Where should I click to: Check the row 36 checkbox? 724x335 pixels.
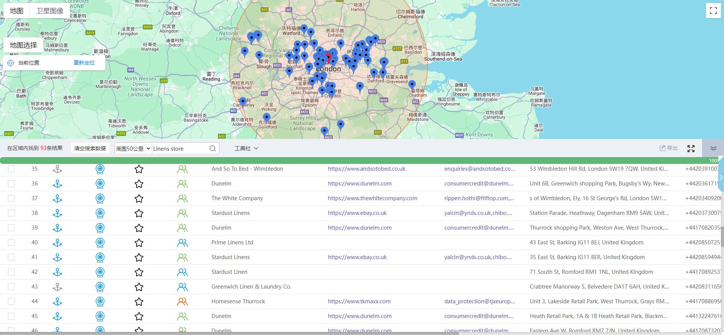[11, 184]
